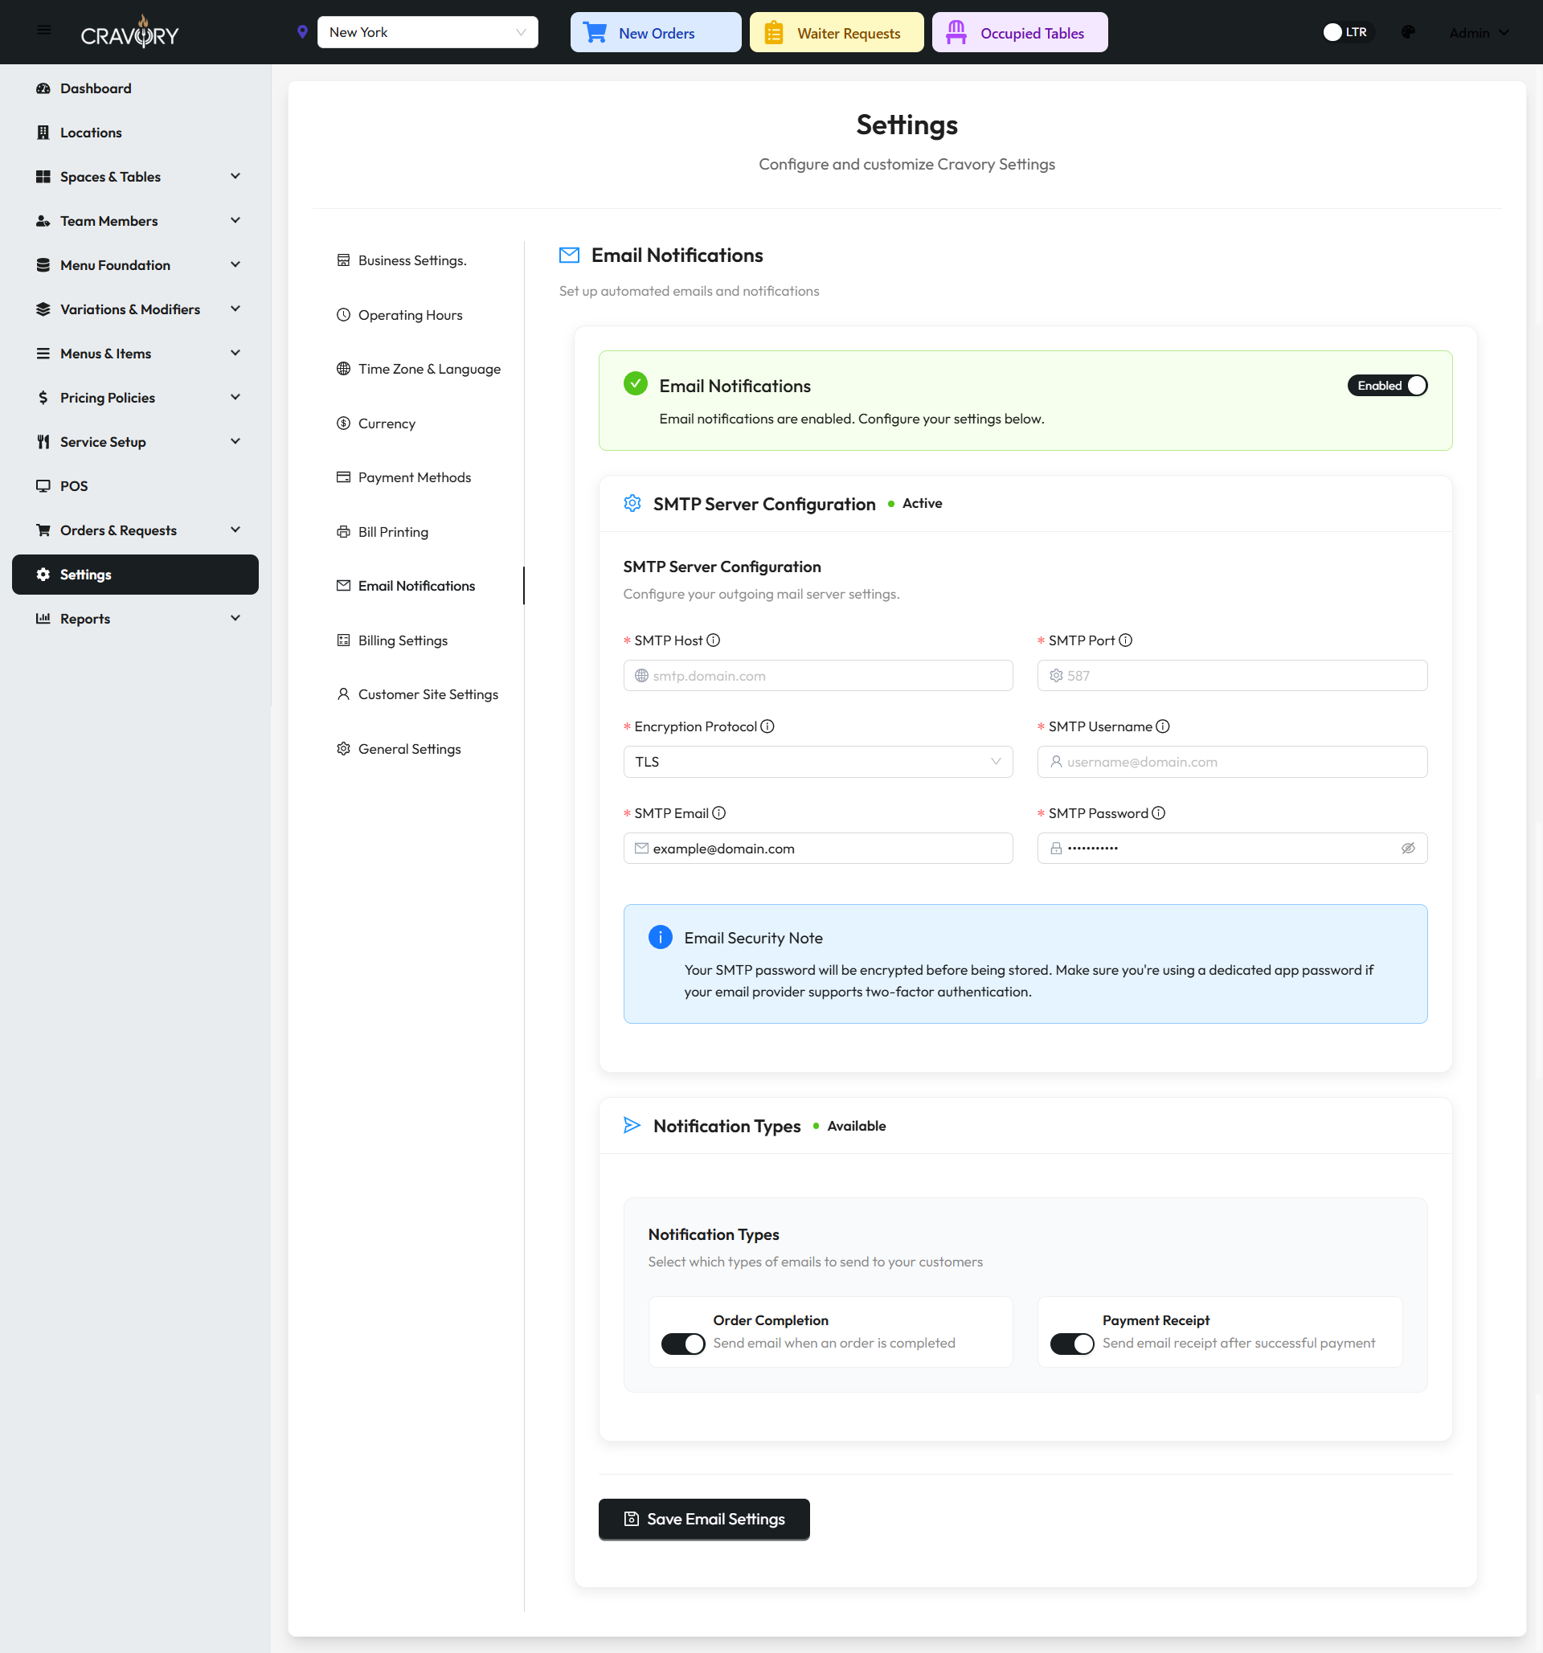
Task: Click the POS monitor icon
Action: [x=43, y=485]
